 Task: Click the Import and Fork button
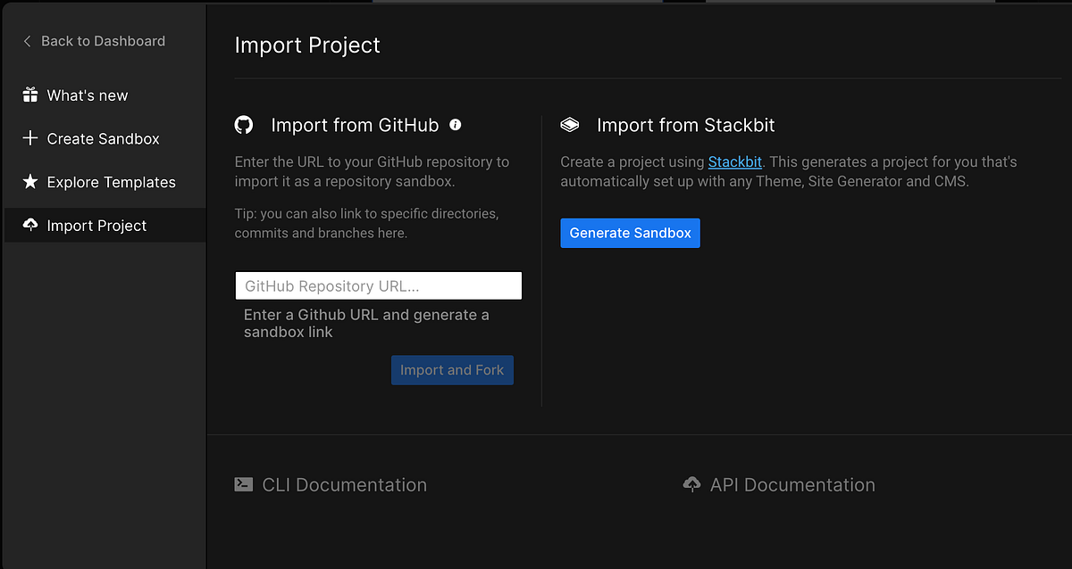pyautogui.click(x=452, y=369)
